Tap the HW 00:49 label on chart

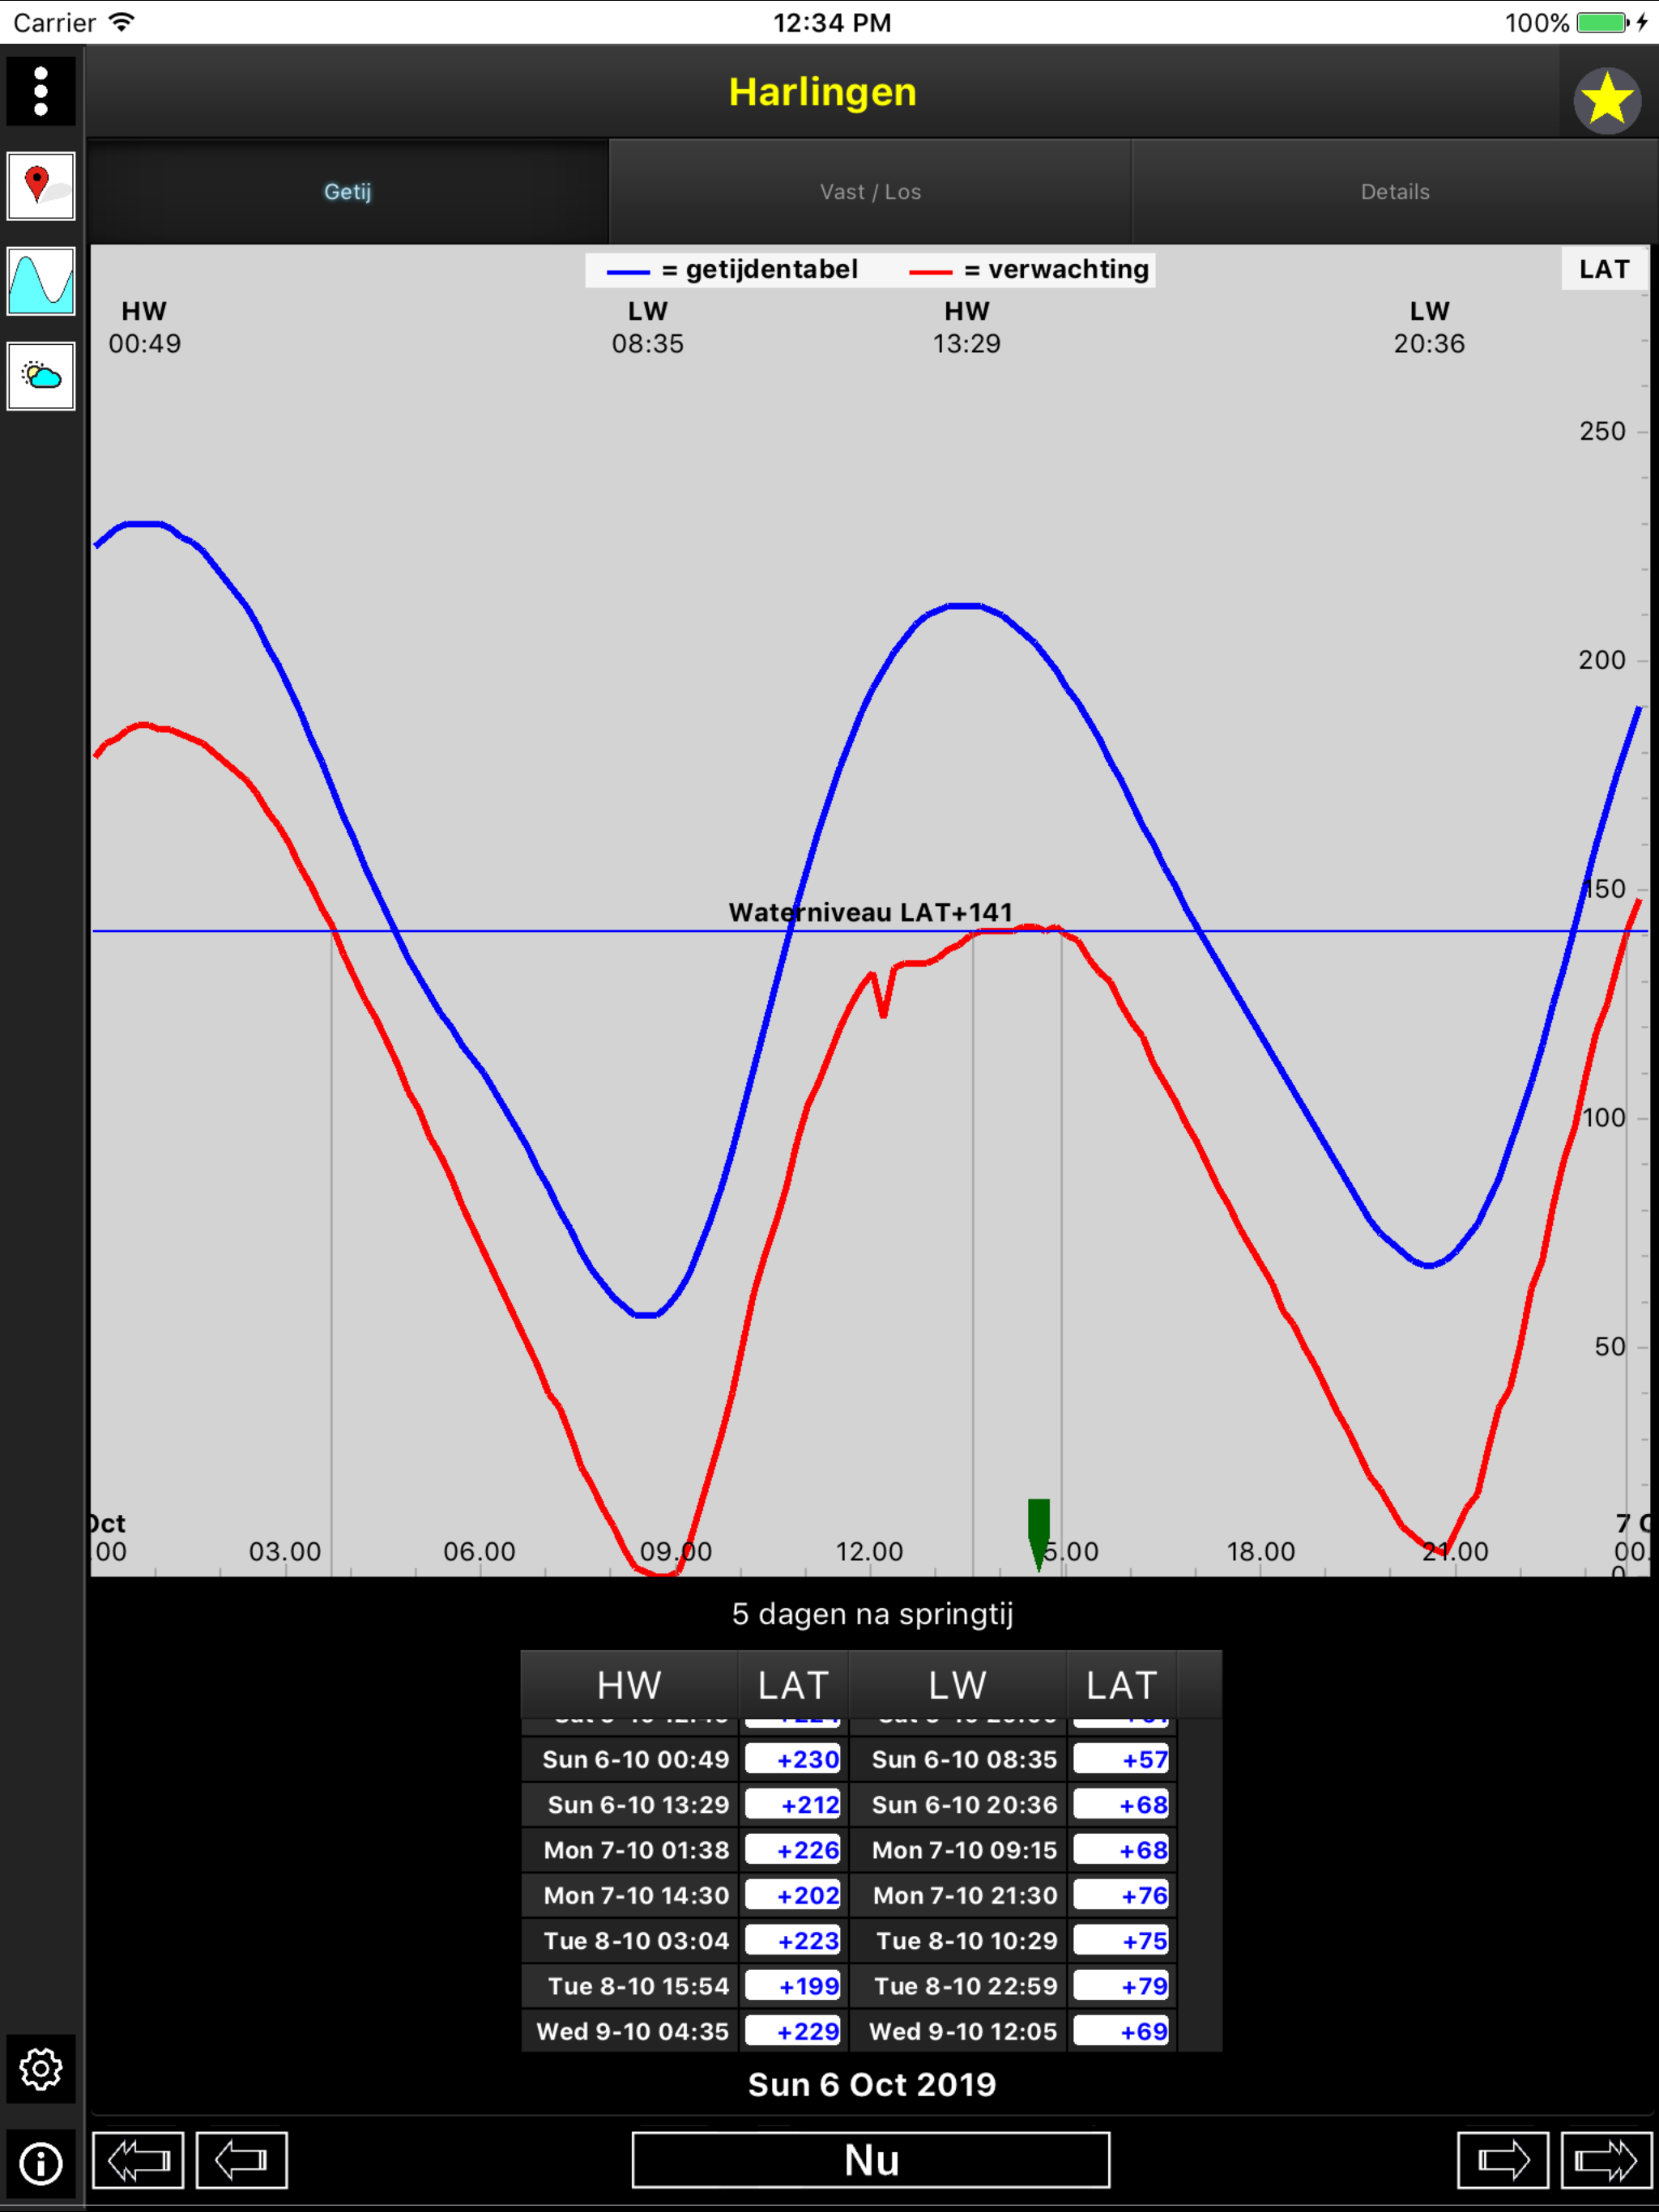point(145,327)
